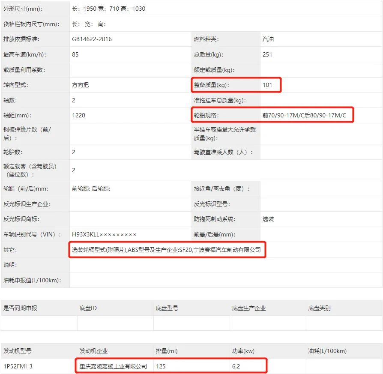Click the 货箱栏板内尺寸(mm) label
This screenshot has width=383, height=374.
click(x=31, y=24)
